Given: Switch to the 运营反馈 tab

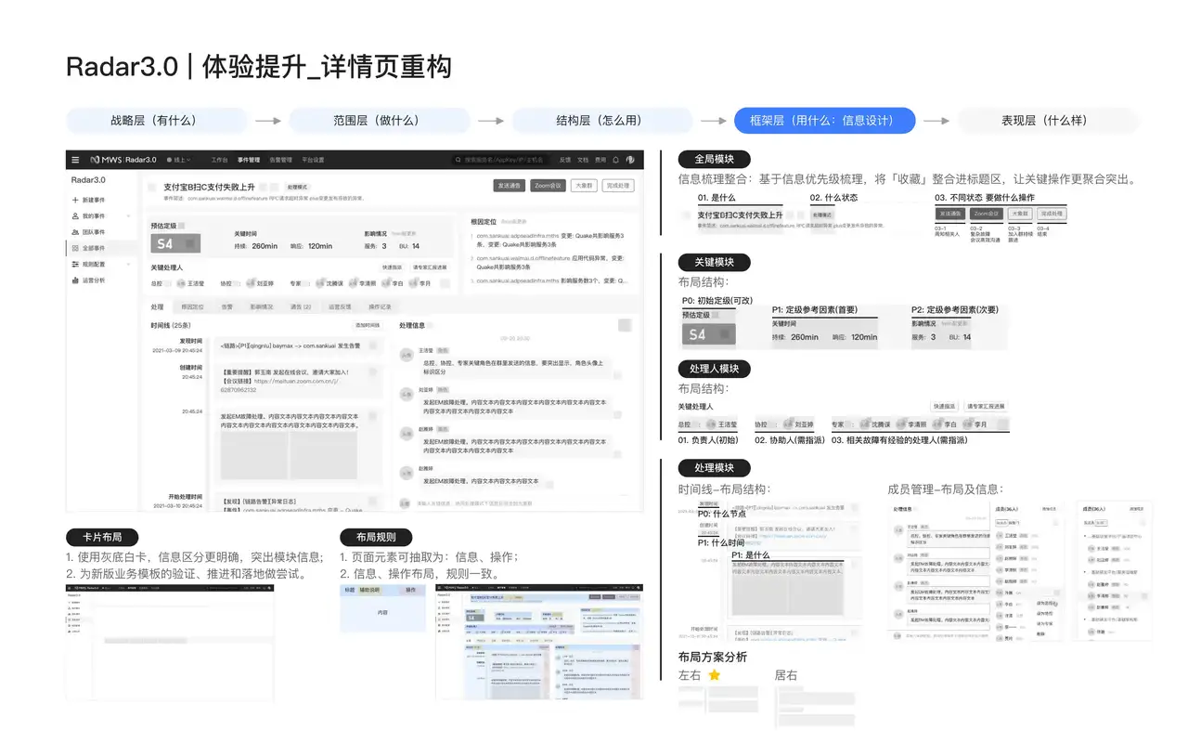Looking at the screenshot, I should coord(341,306).
